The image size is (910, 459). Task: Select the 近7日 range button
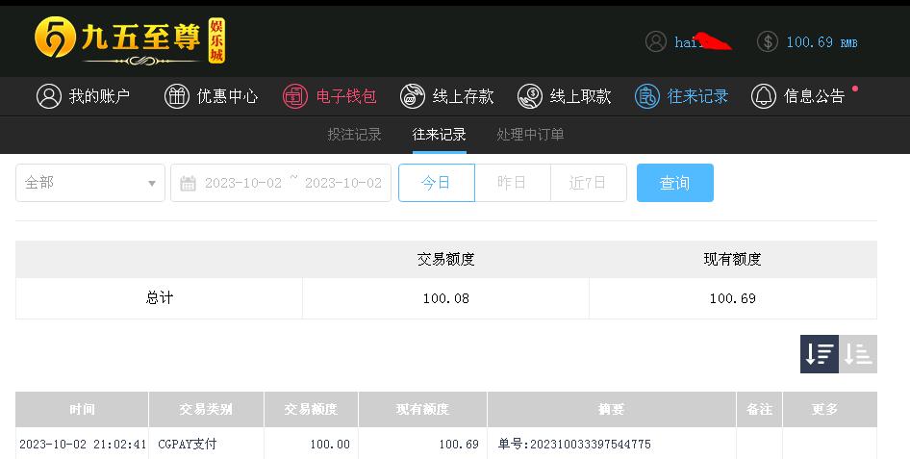click(589, 183)
